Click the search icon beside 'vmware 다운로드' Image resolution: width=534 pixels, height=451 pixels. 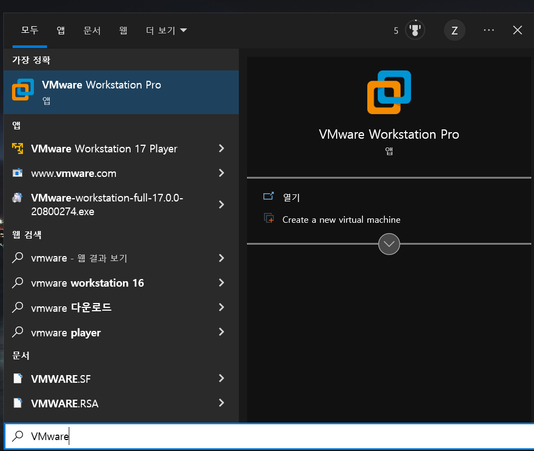17,307
